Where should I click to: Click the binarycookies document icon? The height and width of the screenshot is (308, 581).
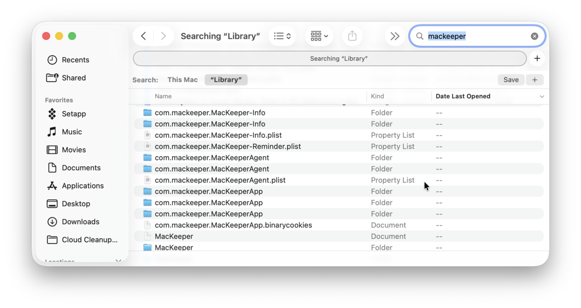pyautogui.click(x=148, y=225)
